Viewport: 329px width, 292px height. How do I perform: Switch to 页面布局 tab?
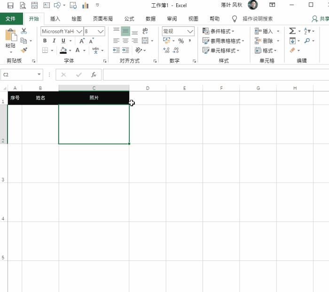[103, 19]
